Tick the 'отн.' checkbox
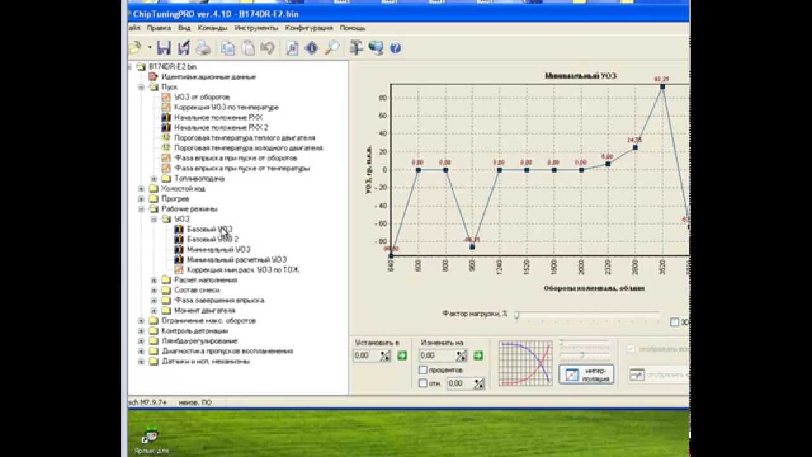 click(423, 383)
